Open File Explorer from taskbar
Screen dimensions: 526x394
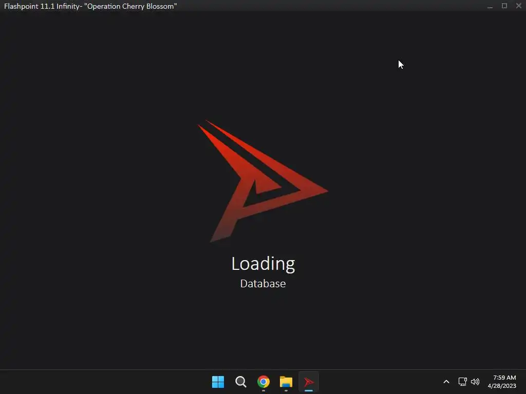[x=286, y=382]
